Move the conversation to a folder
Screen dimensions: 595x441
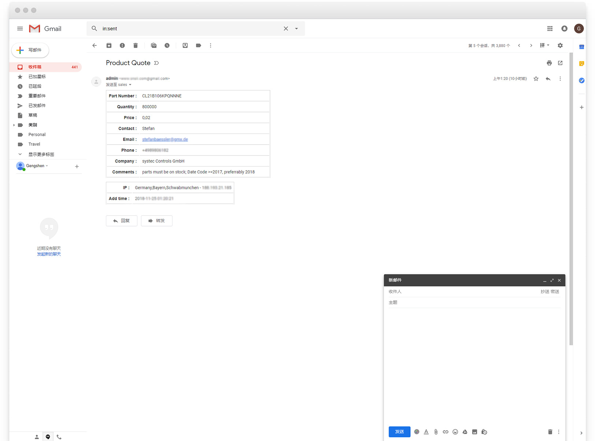(185, 45)
